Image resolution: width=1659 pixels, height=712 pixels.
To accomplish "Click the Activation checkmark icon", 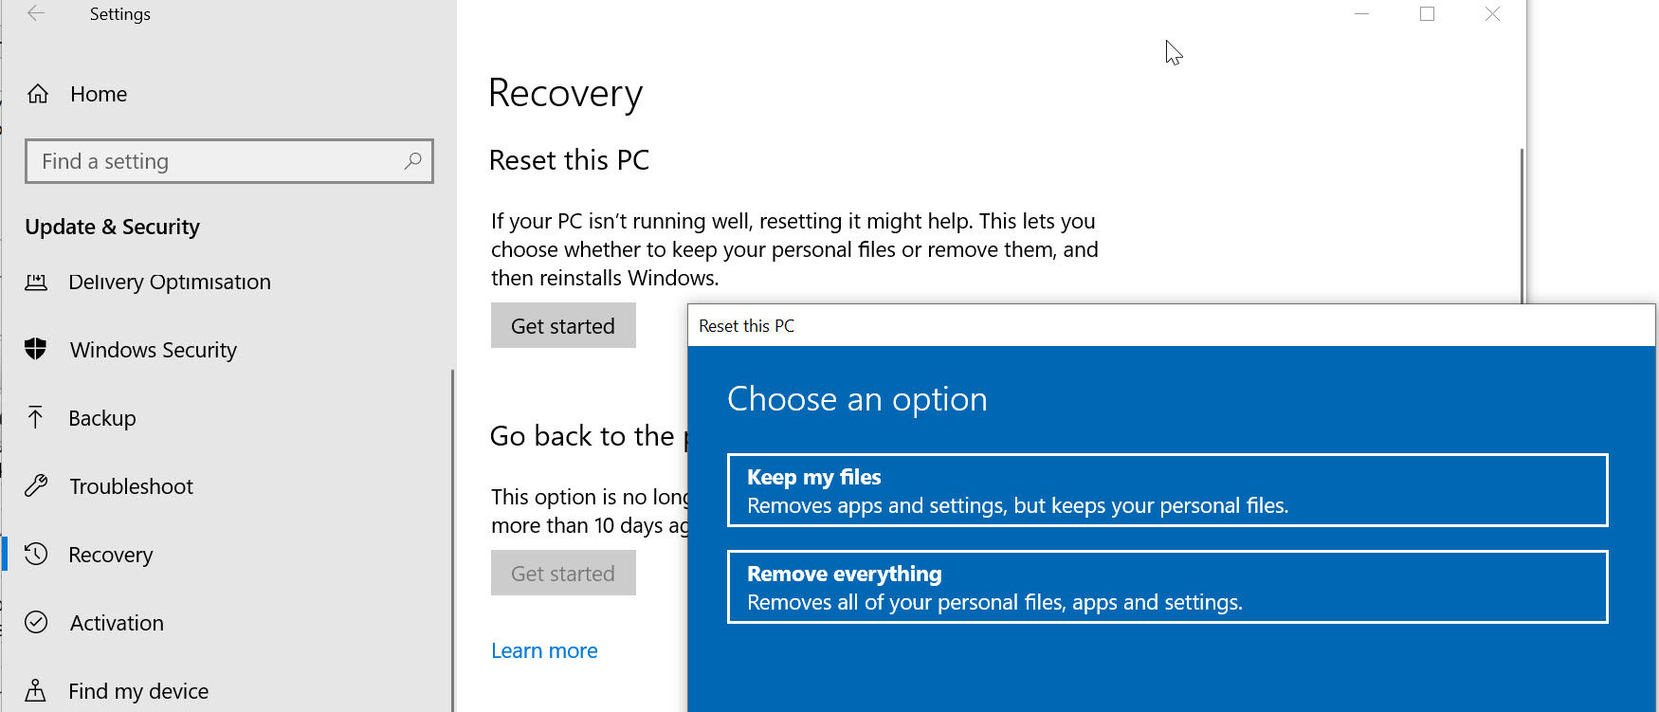I will tap(36, 622).
